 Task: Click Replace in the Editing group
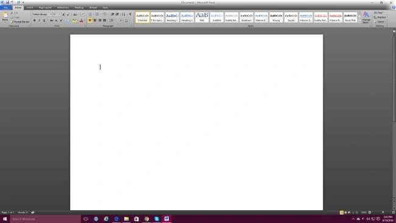coord(380,17)
